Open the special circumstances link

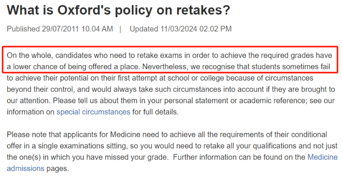click(x=93, y=112)
